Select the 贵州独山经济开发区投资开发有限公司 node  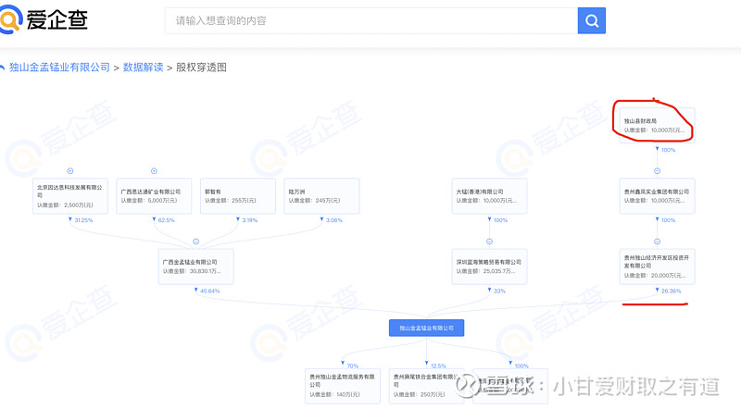coord(657,266)
